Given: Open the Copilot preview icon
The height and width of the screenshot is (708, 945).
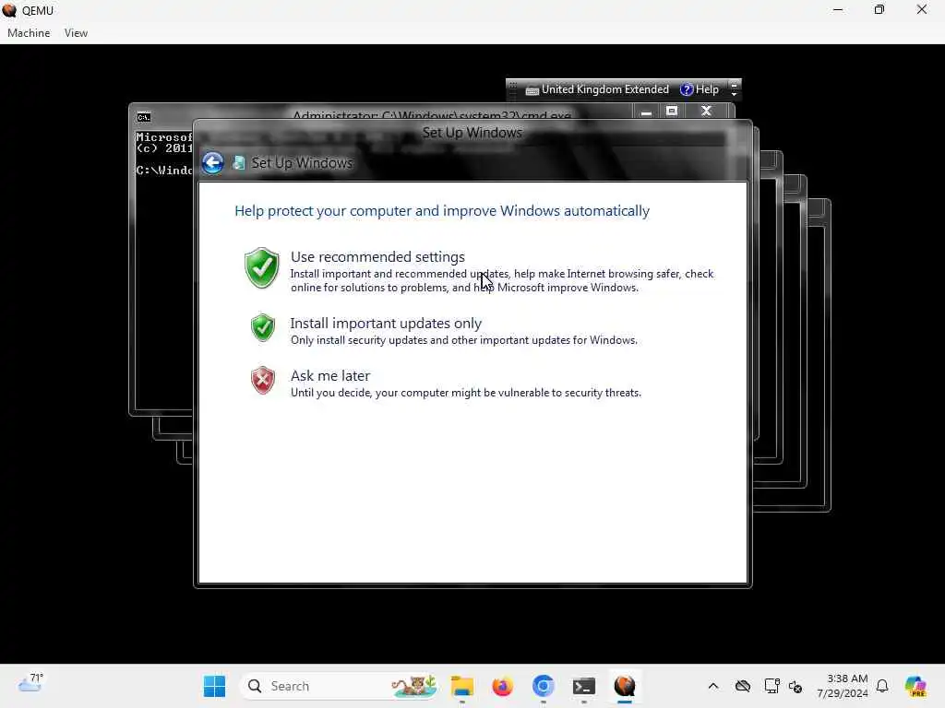Looking at the screenshot, I should click(915, 686).
